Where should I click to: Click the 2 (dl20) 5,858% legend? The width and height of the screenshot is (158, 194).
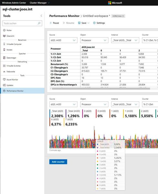coord(146,113)
